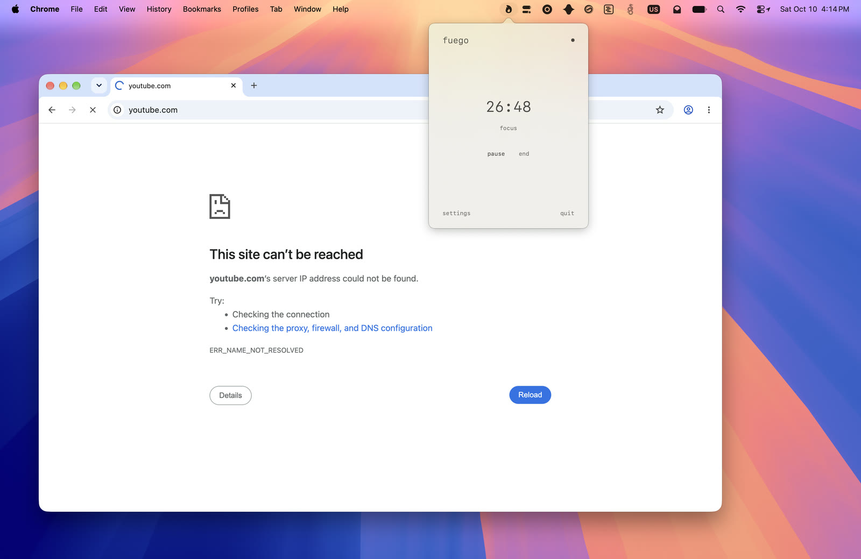Open the Wi-Fi status menu
The image size is (861, 559).
(x=741, y=9)
